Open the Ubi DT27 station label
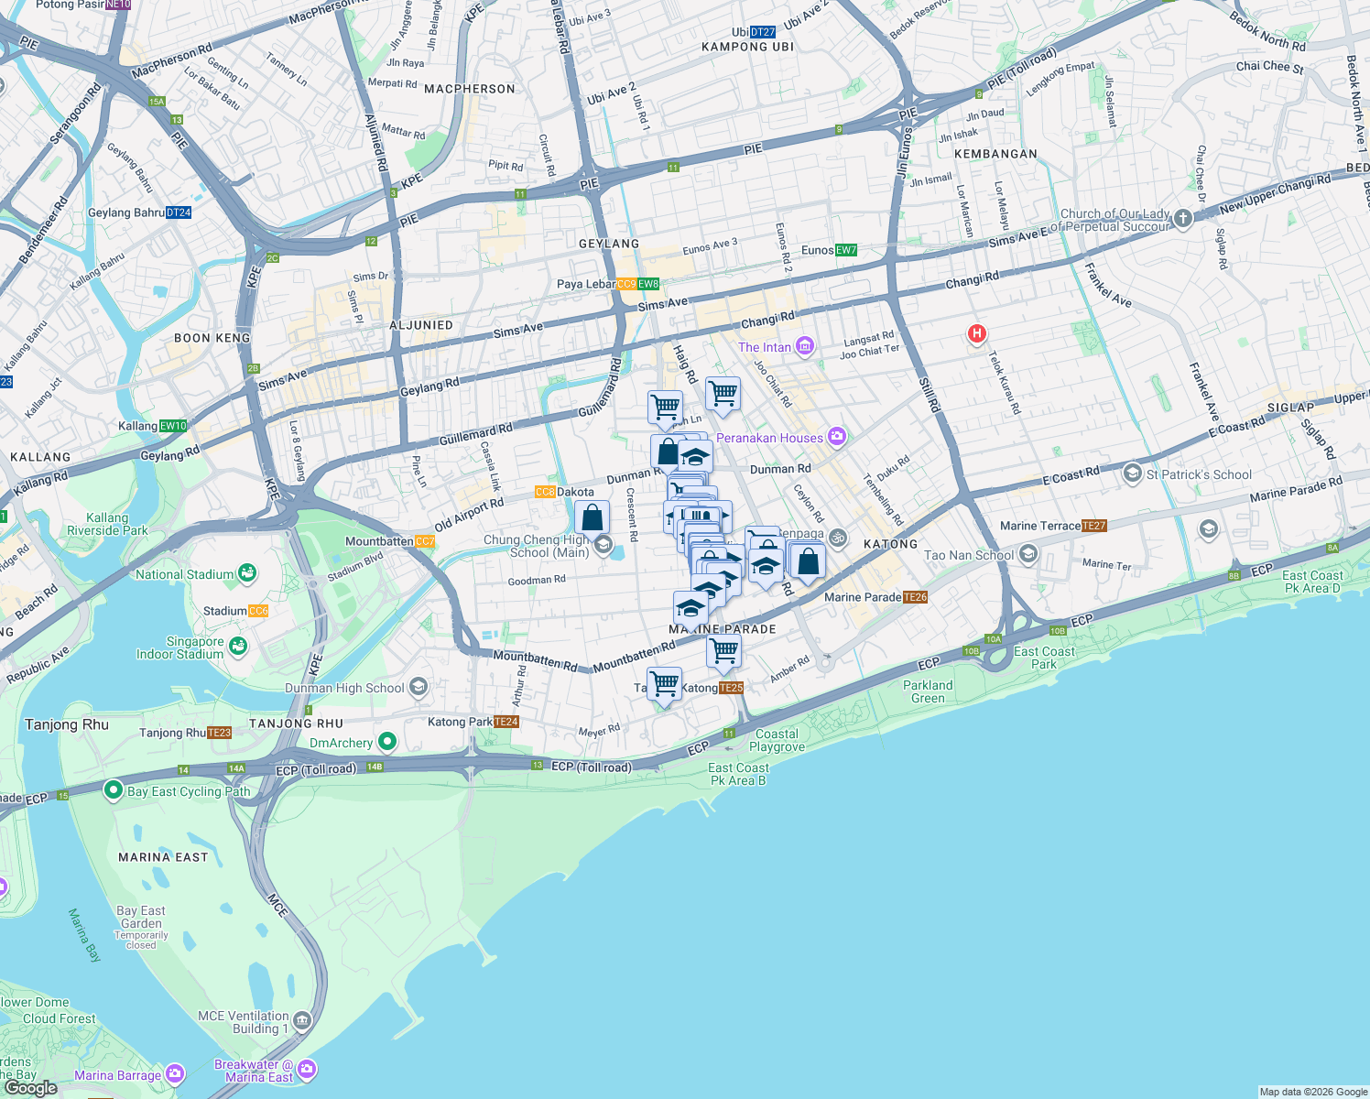Image resolution: width=1370 pixels, height=1099 pixels. click(754, 32)
